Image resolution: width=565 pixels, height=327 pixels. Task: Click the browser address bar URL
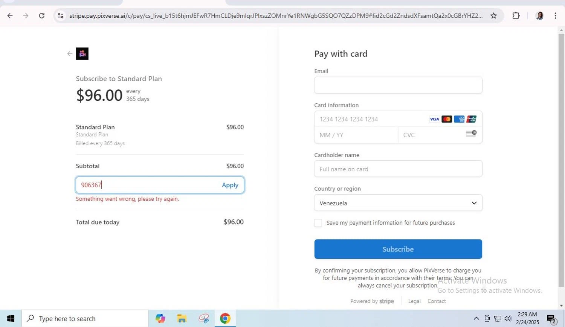276,15
